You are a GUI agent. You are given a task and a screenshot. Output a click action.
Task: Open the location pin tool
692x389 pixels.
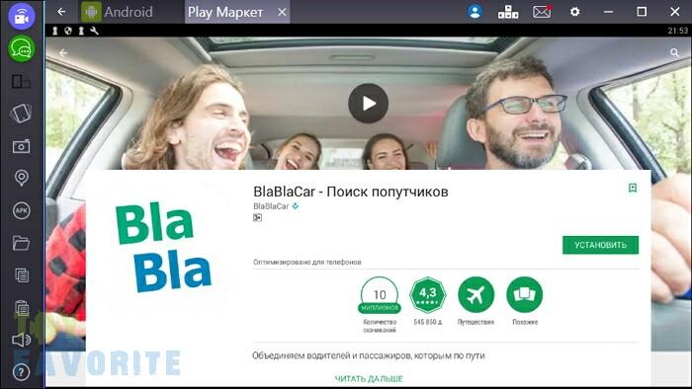tap(21, 178)
